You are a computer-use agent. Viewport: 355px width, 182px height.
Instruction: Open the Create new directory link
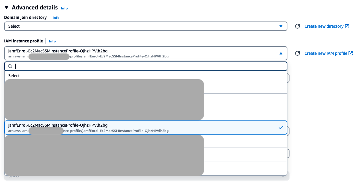point(324,26)
